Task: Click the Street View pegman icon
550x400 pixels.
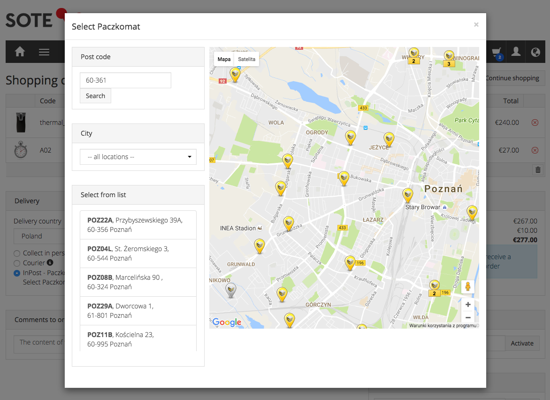Action: 467,287
